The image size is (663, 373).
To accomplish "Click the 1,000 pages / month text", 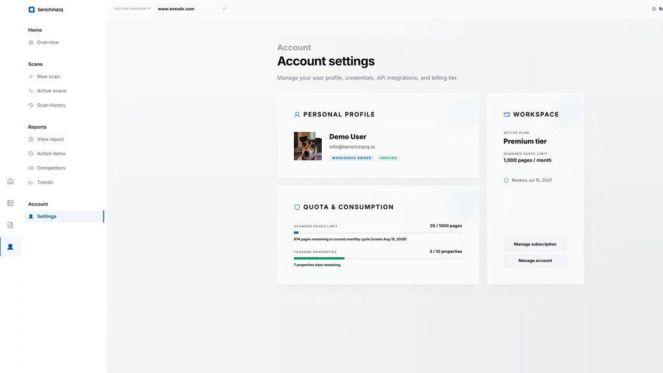I will pos(527,160).
